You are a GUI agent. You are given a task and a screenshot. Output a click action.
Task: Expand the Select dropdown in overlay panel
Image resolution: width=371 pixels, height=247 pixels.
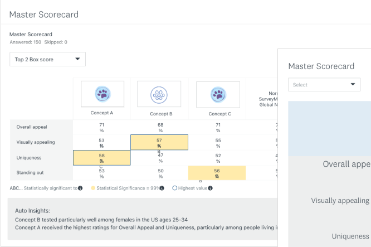click(324, 85)
